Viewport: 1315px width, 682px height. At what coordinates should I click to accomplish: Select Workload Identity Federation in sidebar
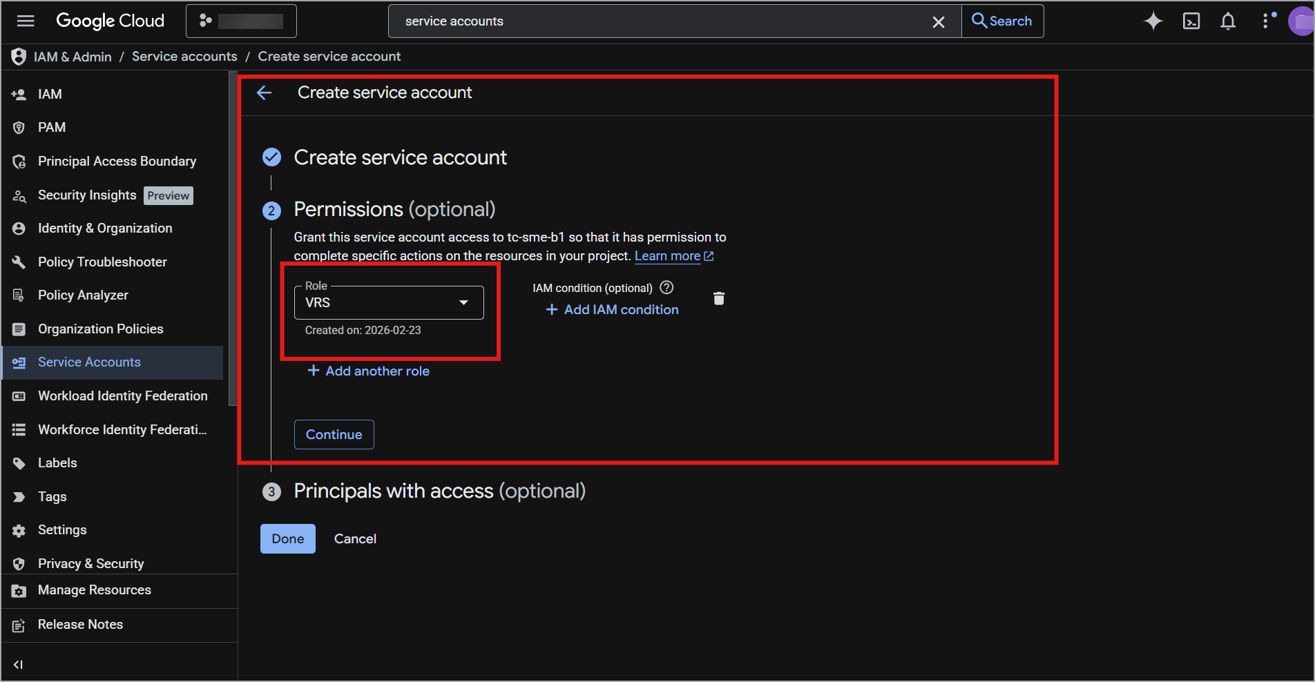coord(122,396)
